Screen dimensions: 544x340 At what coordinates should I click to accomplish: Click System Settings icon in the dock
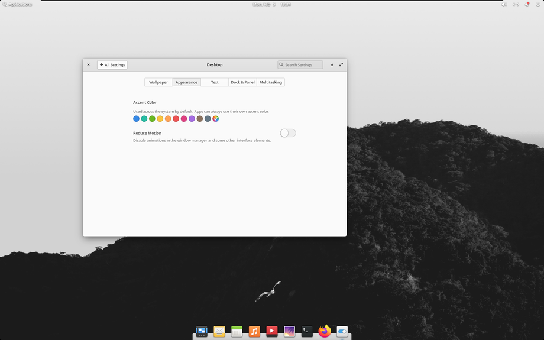pyautogui.click(x=342, y=331)
